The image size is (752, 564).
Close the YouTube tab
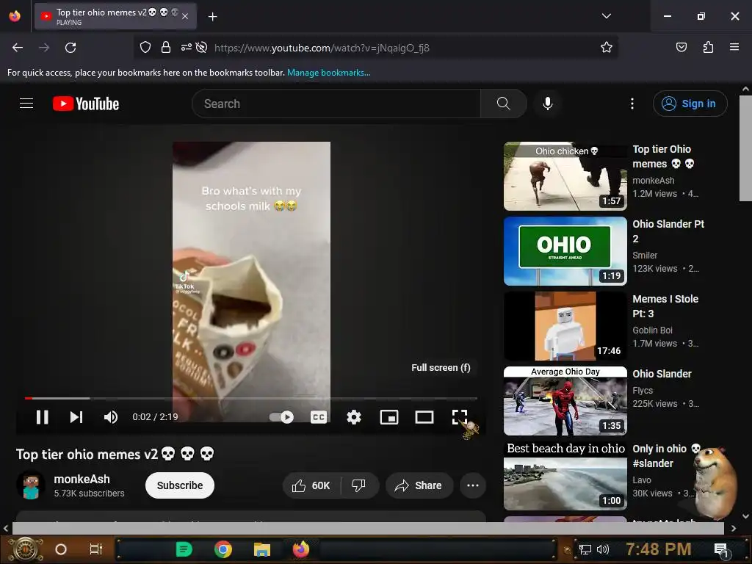(x=185, y=17)
